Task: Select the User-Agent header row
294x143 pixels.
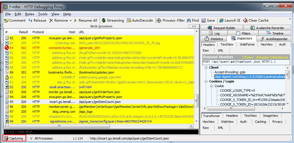Action: pyautogui.click(x=250, y=77)
